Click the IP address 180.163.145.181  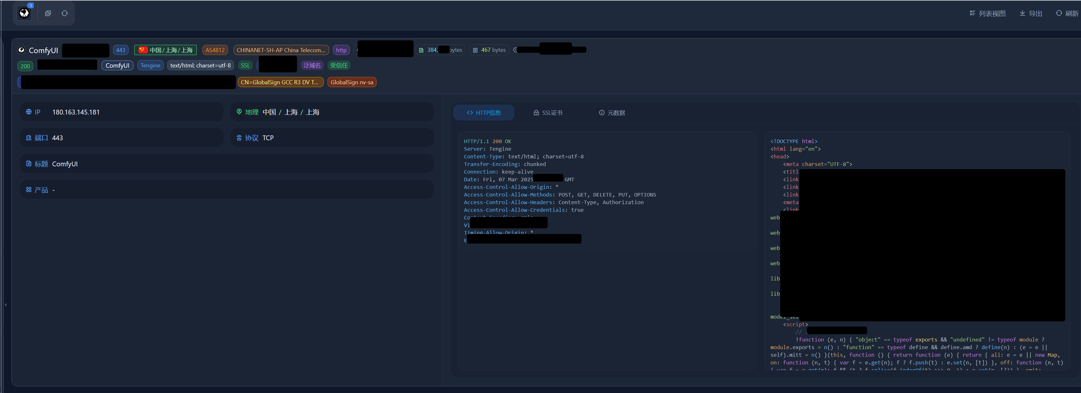76,112
